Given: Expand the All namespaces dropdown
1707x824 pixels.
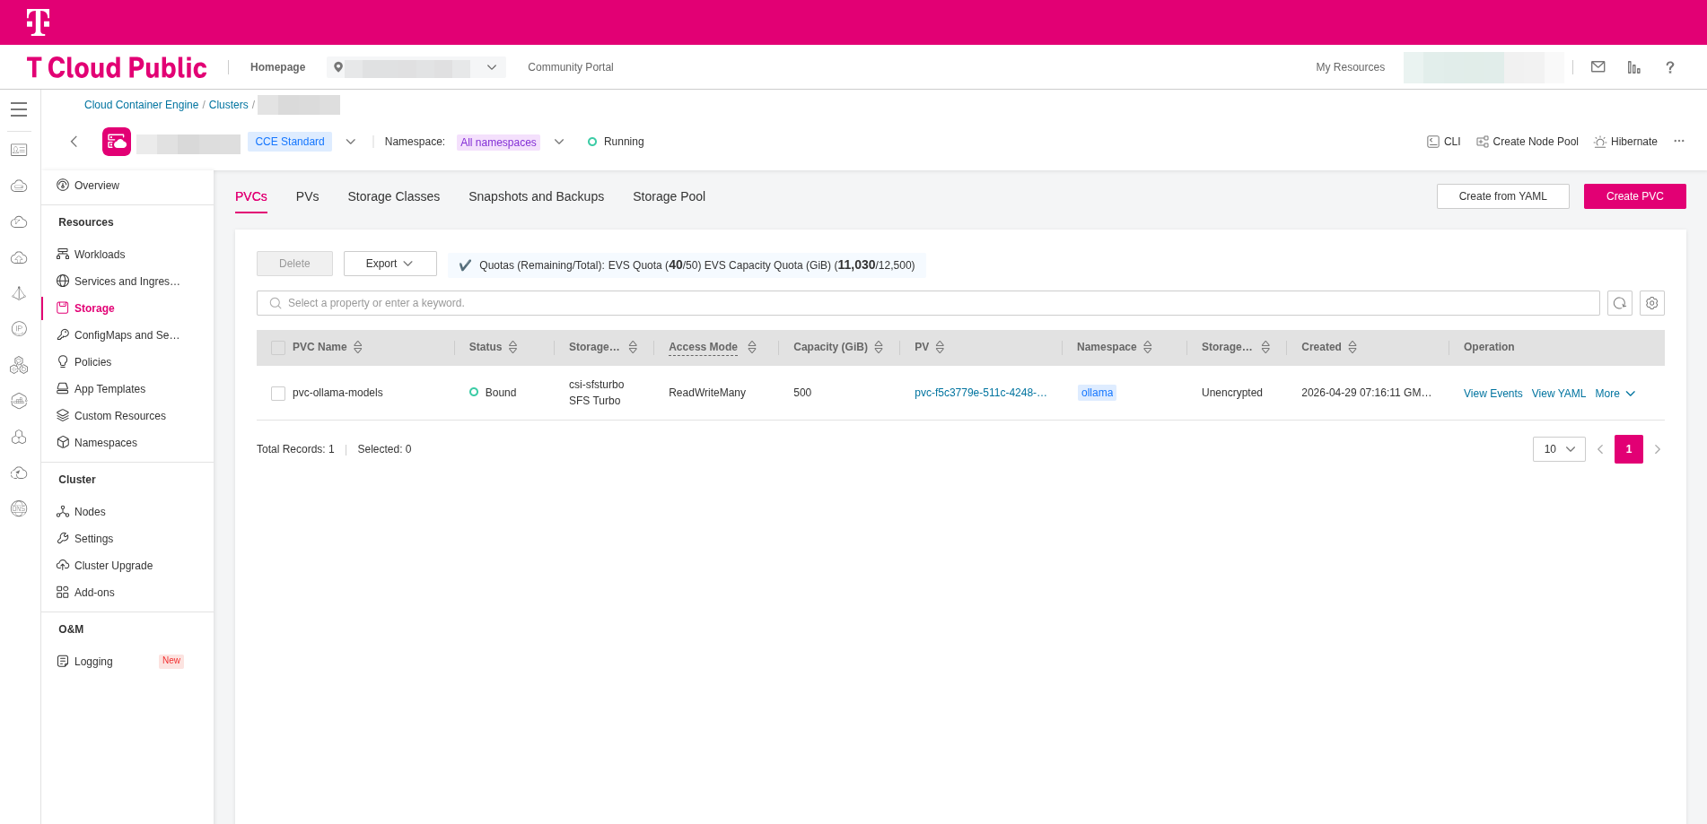Looking at the screenshot, I should 559,142.
